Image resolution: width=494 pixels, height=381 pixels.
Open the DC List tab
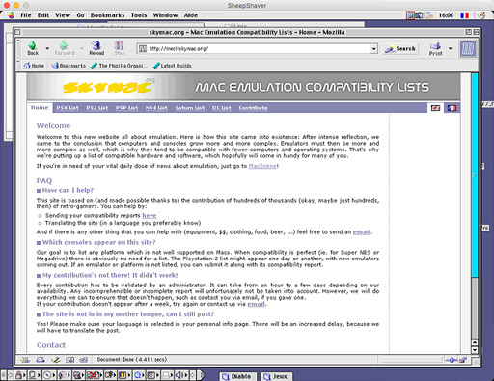pyautogui.click(x=222, y=108)
